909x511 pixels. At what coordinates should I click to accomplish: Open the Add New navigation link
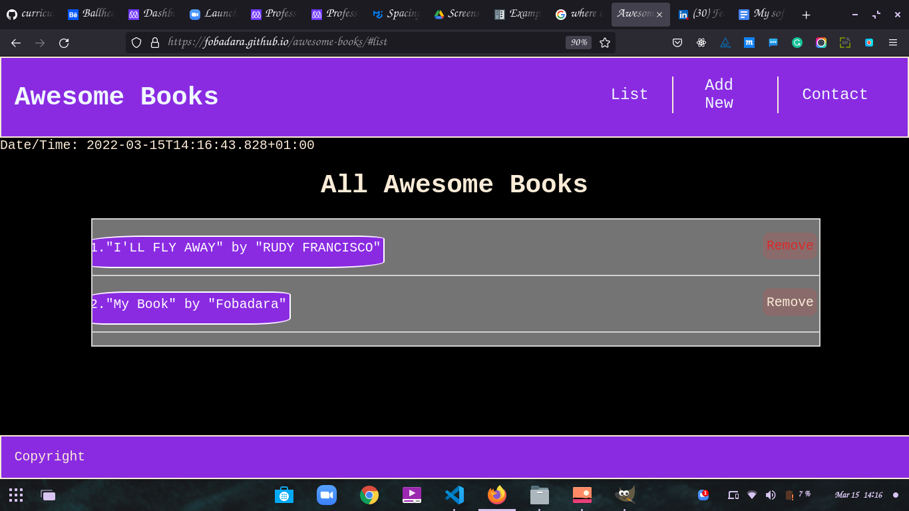point(719,94)
